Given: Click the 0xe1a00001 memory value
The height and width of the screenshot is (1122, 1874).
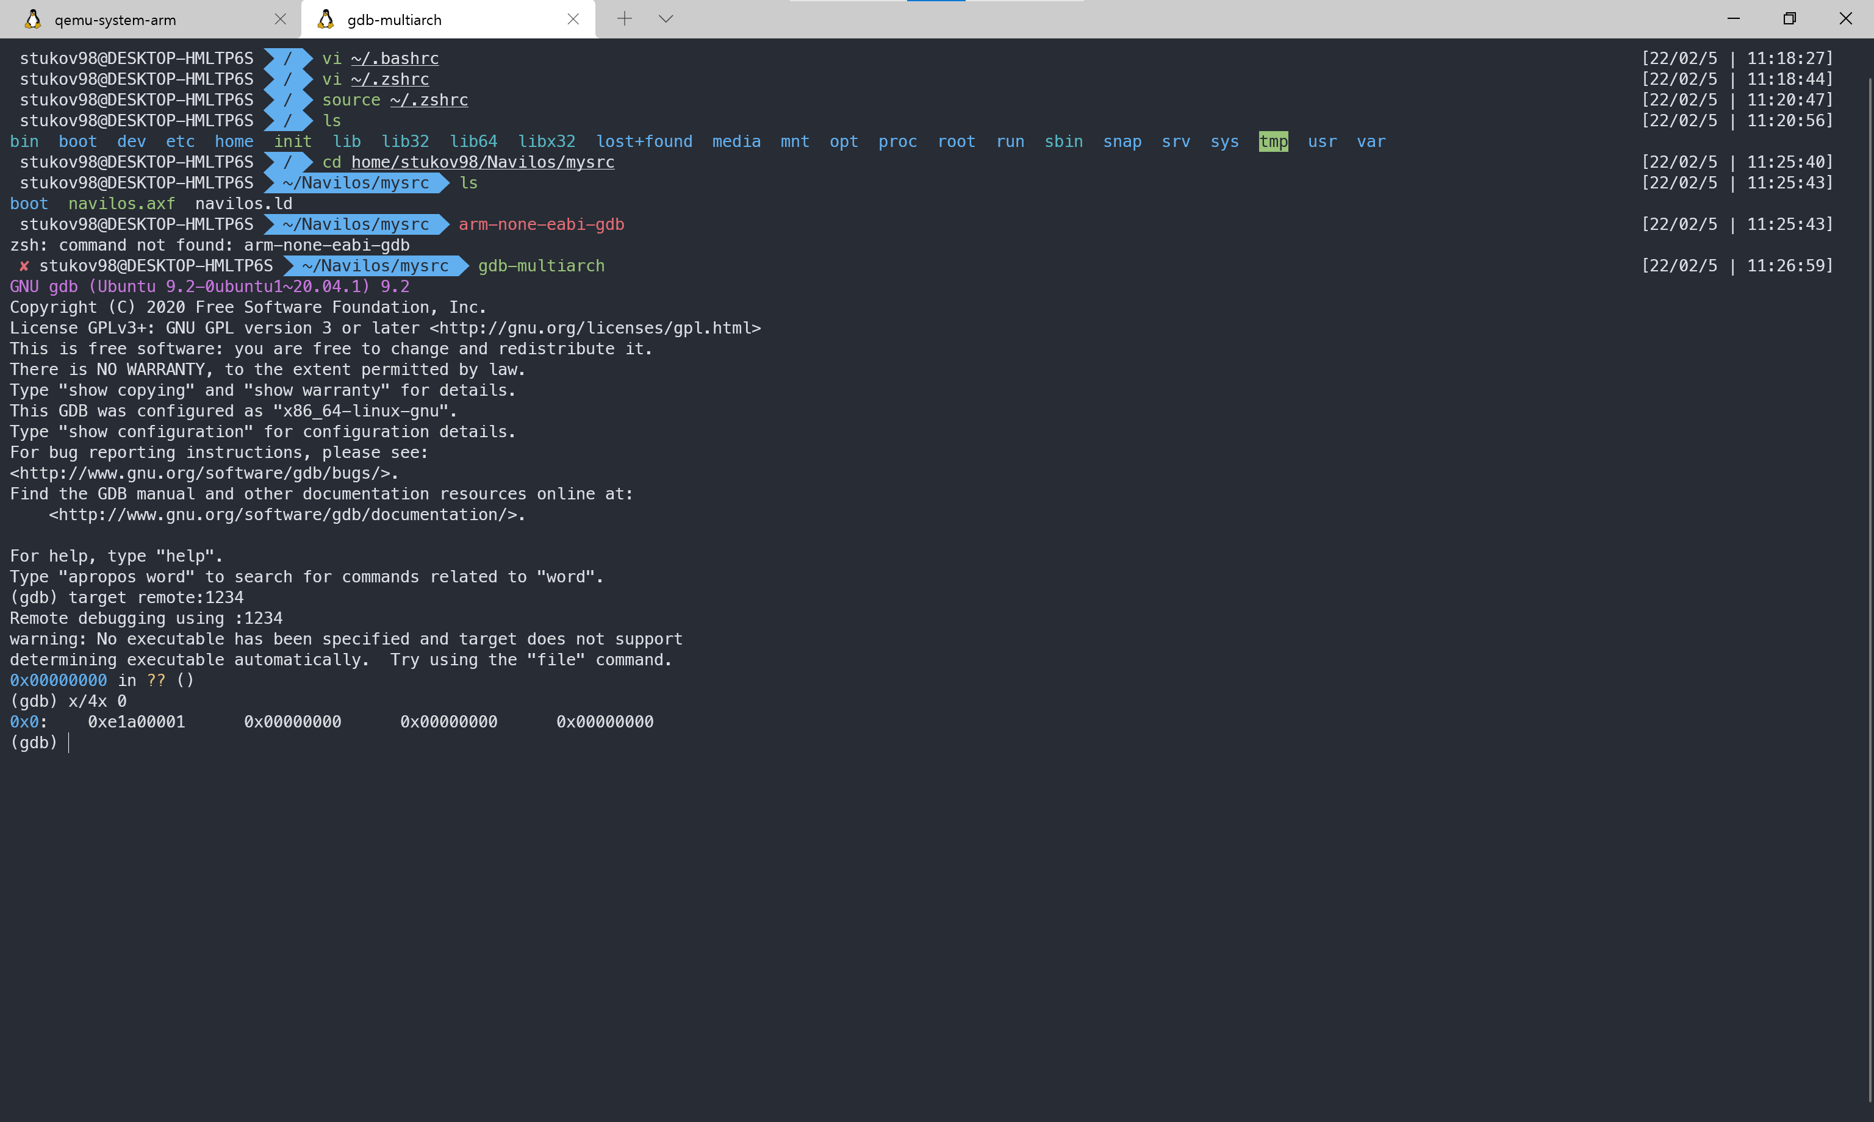Looking at the screenshot, I should pyautogui.click(x=136, y=722).
